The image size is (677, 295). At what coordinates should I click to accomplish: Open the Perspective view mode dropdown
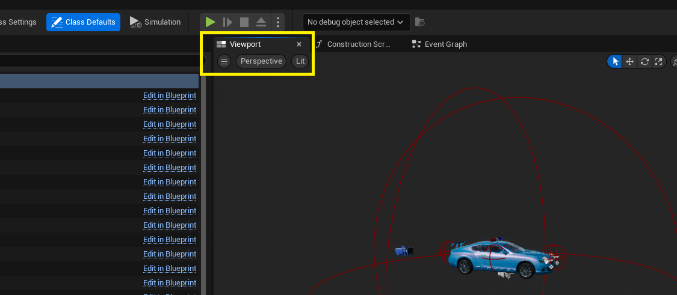point(261,61)
